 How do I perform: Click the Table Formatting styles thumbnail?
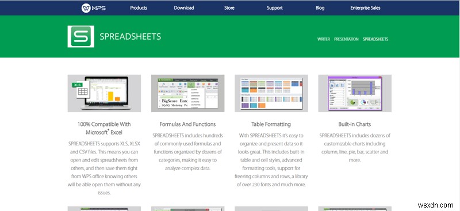coord(271,93)
